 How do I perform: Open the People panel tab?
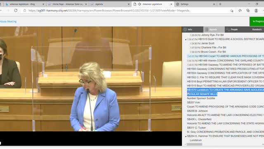point(234,29)
